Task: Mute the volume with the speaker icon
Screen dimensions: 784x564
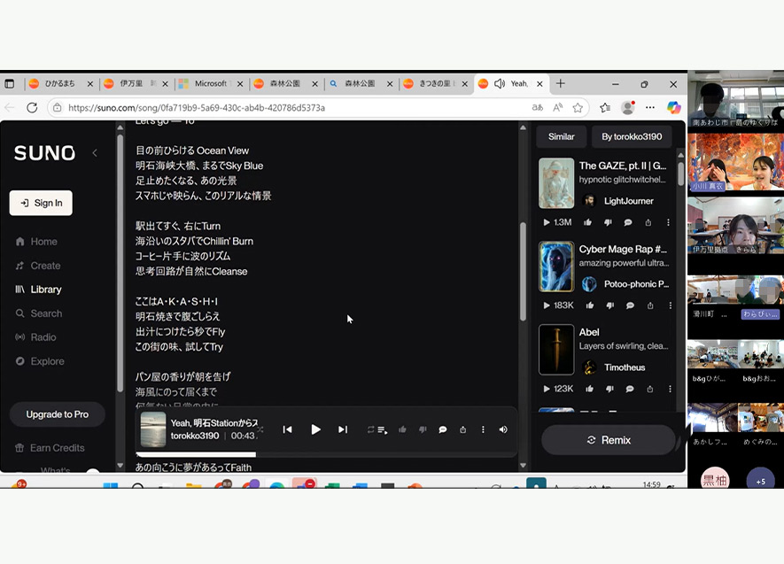Action: coord(503,429)
